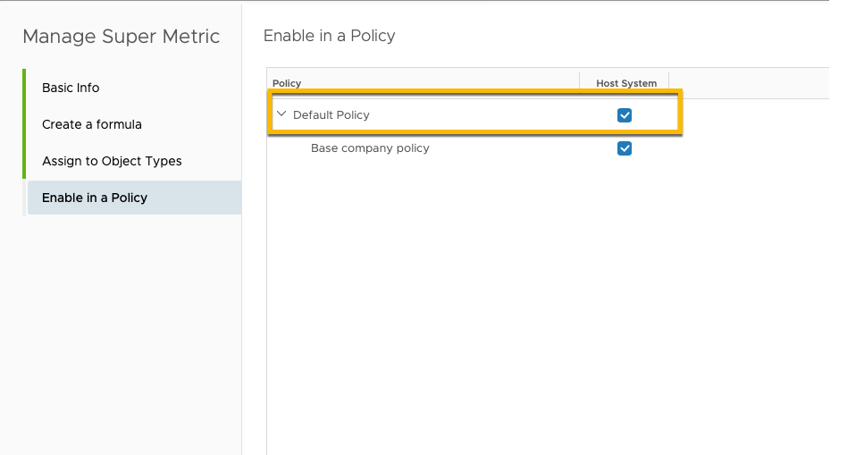The width and height of the screenshot is (864, 455).
Task: Uncheck Host System for Default Policy
Action: [625, 115]
